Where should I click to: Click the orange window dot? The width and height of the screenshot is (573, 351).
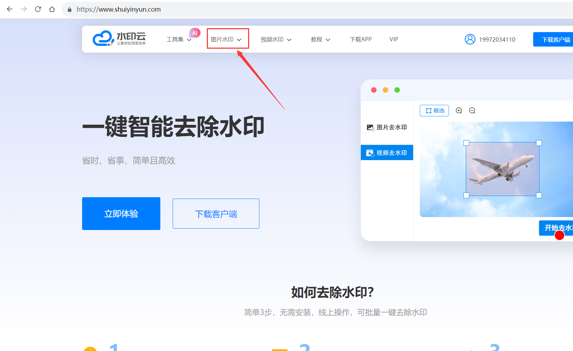tap(386, 90)
